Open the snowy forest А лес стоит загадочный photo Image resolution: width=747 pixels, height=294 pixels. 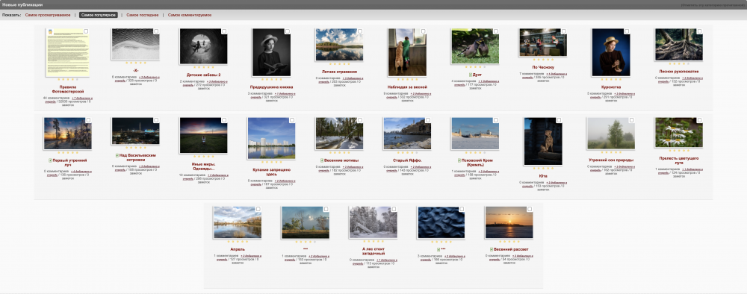pyautogui.click(x=373, y=222)
